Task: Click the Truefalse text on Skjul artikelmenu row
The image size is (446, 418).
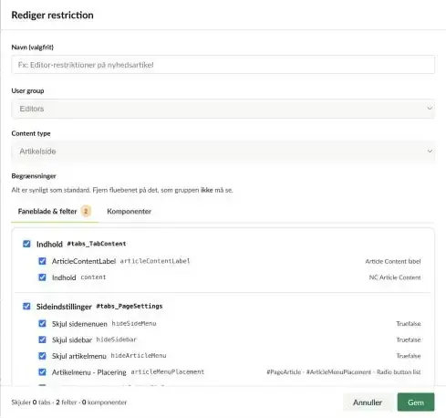Action: pyautogui.click(x=409, y=356)
